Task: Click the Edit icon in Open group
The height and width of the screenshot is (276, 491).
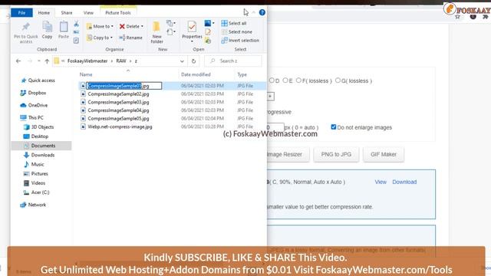Action: point(208,32)
